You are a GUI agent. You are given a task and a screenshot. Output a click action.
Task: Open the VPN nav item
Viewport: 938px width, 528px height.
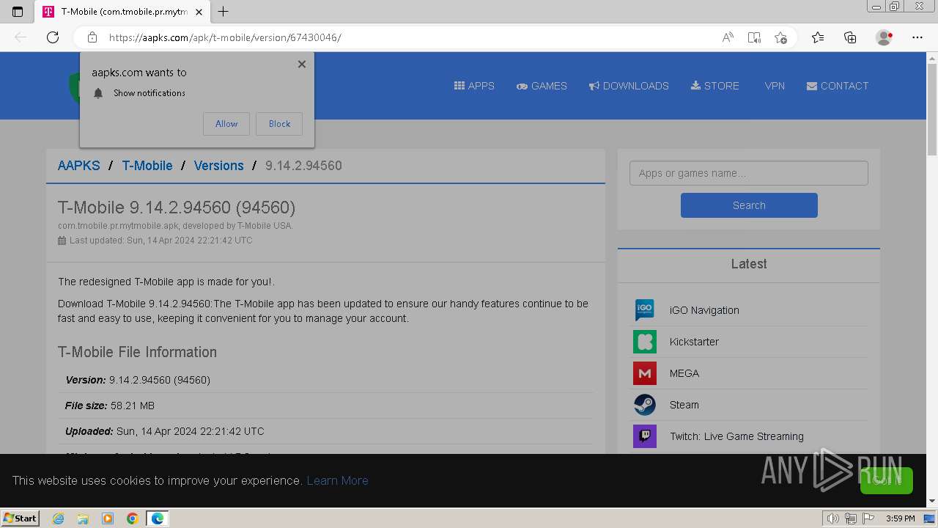click(775, 86)
